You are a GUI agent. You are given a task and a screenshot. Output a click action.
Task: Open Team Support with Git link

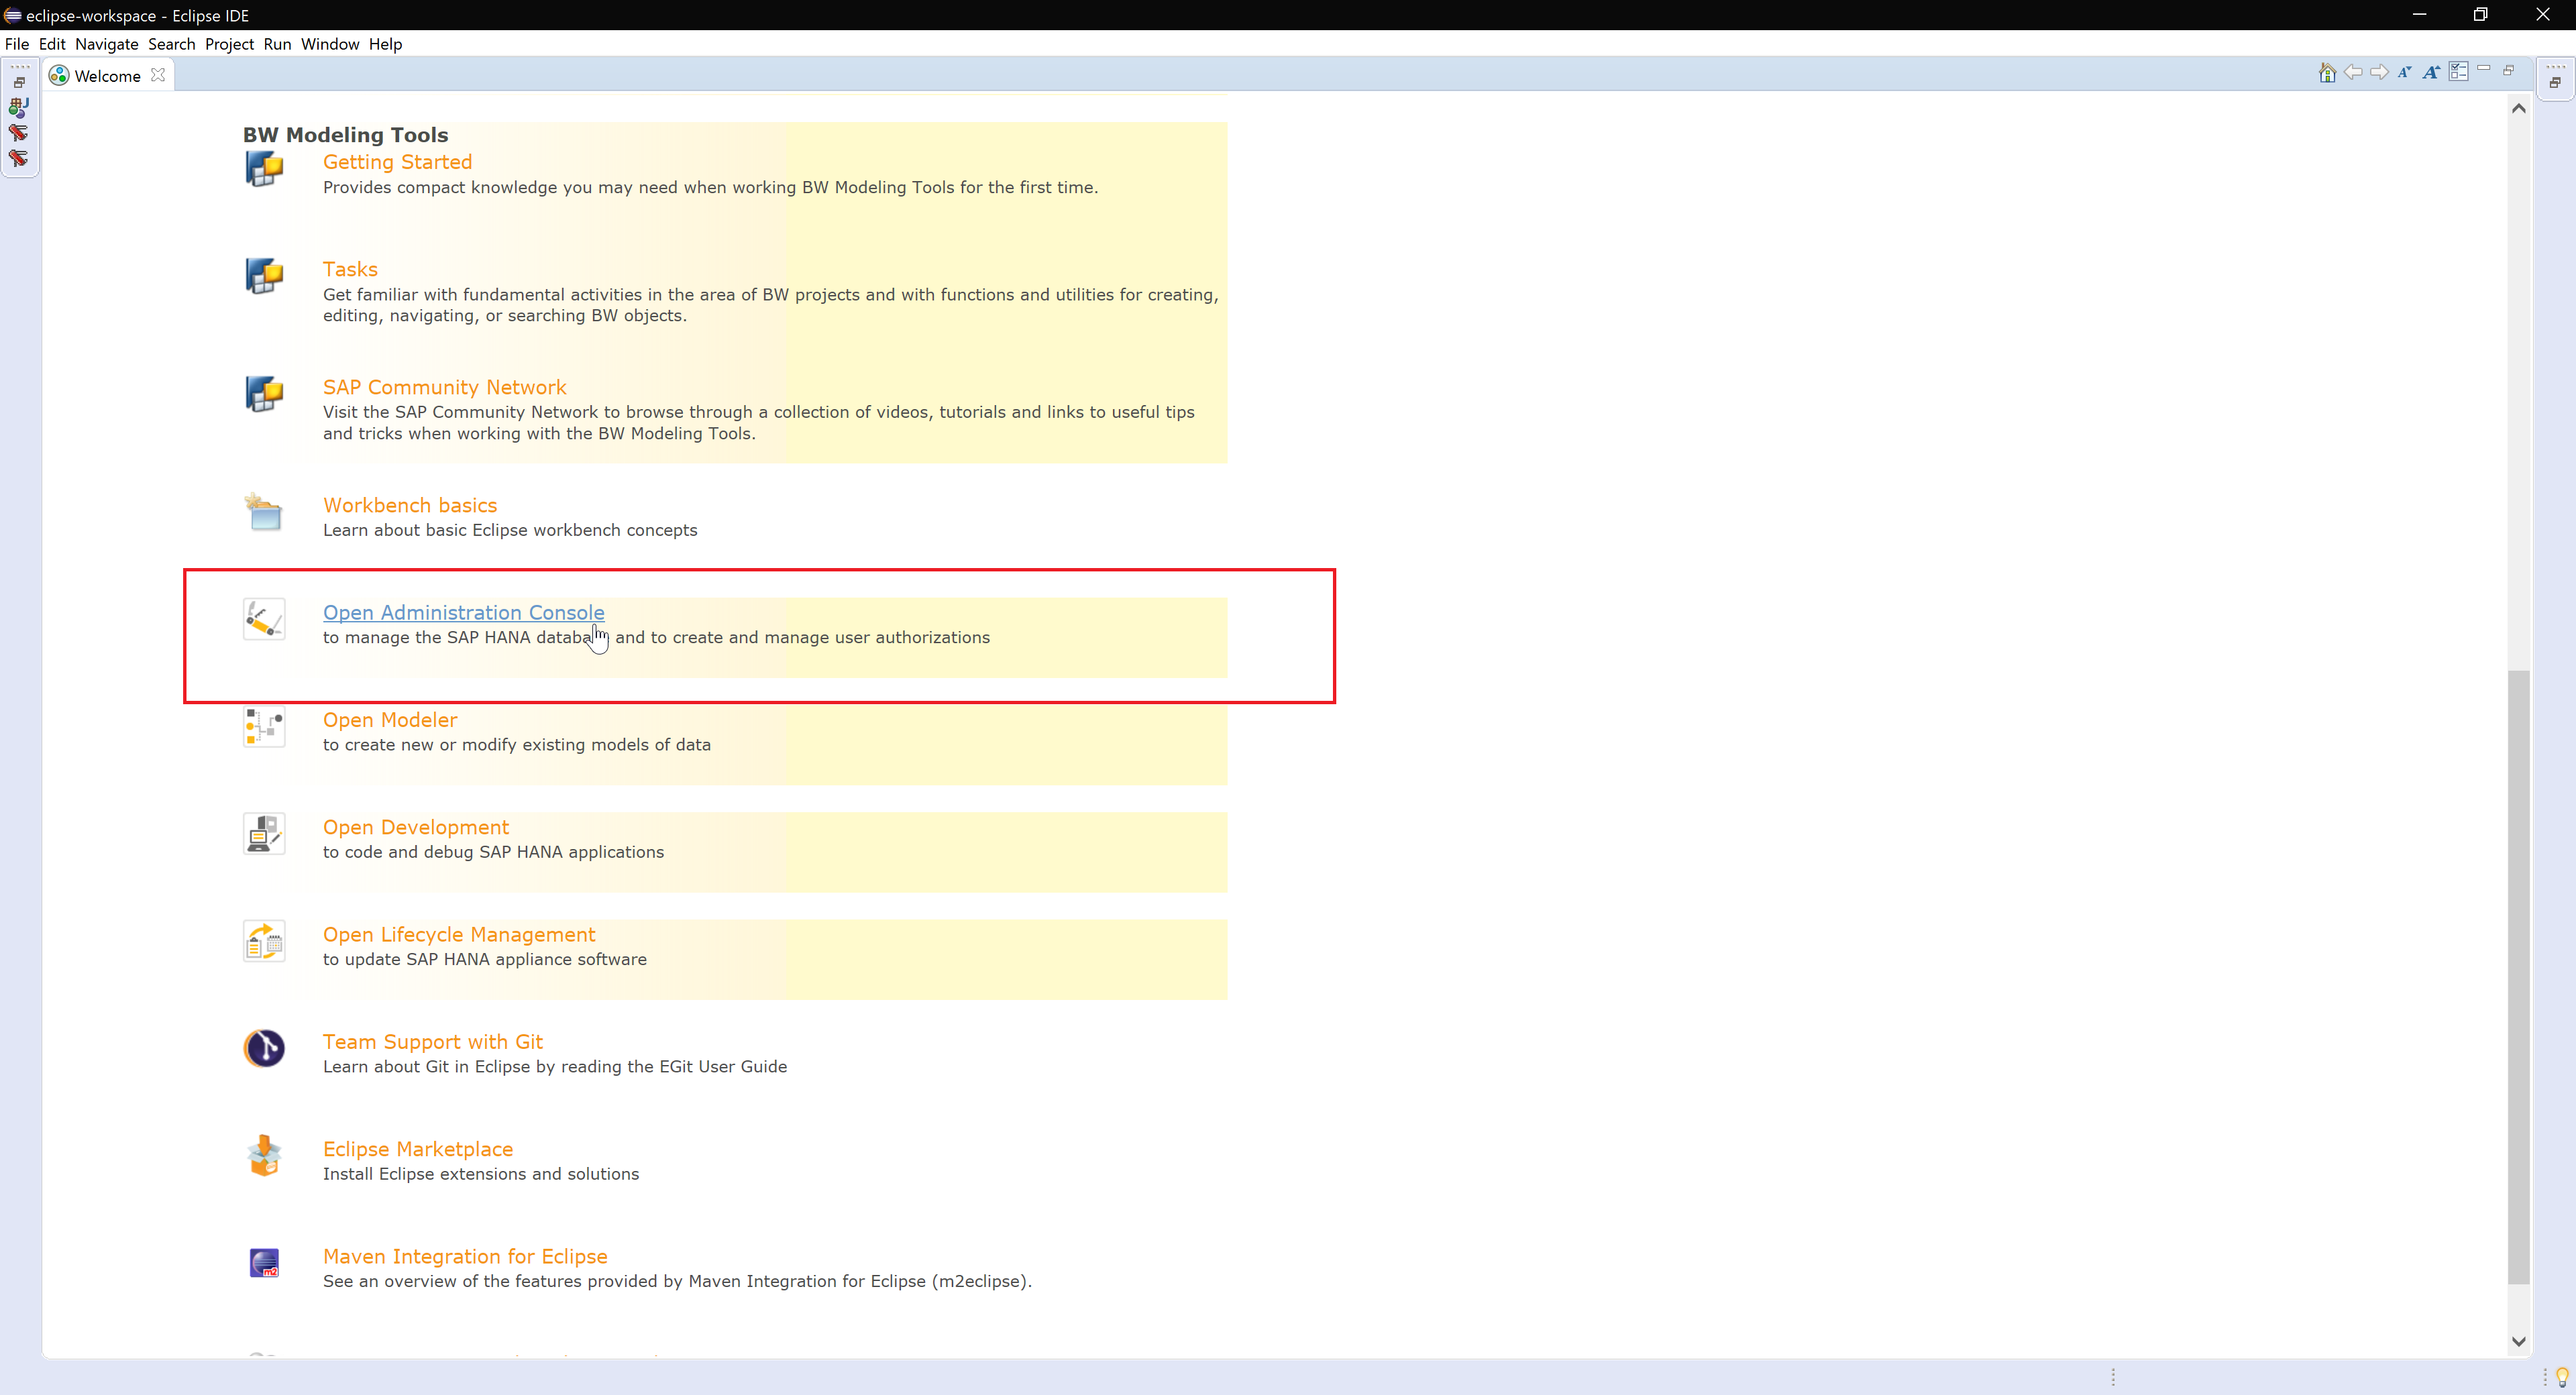pyautogui.click(x=432, y=1042)
